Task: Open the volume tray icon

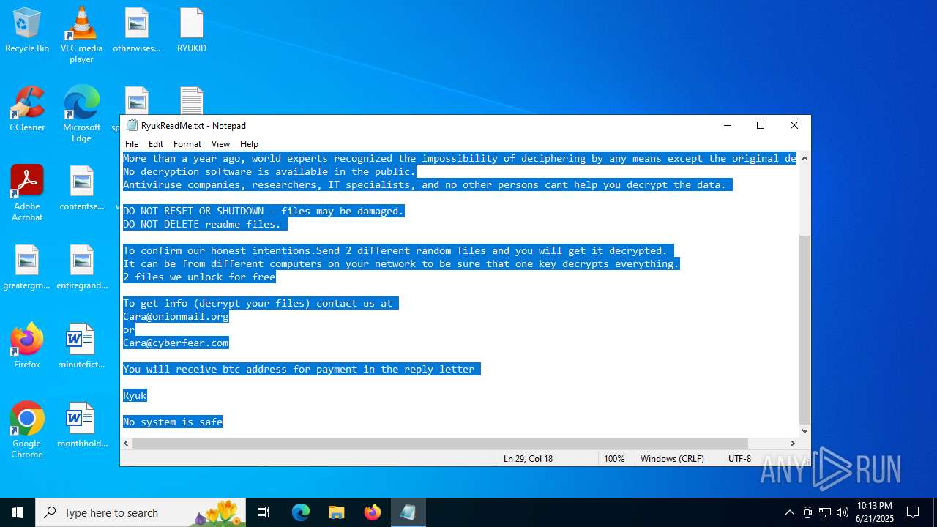Action: pos(843,512)
